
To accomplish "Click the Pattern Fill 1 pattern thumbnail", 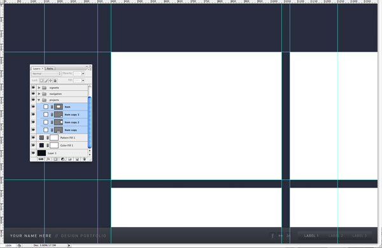I will click(41, 138).
